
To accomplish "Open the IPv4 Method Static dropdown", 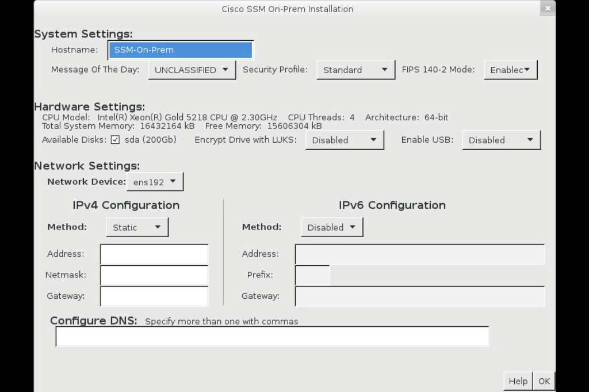I will (137, 227).
